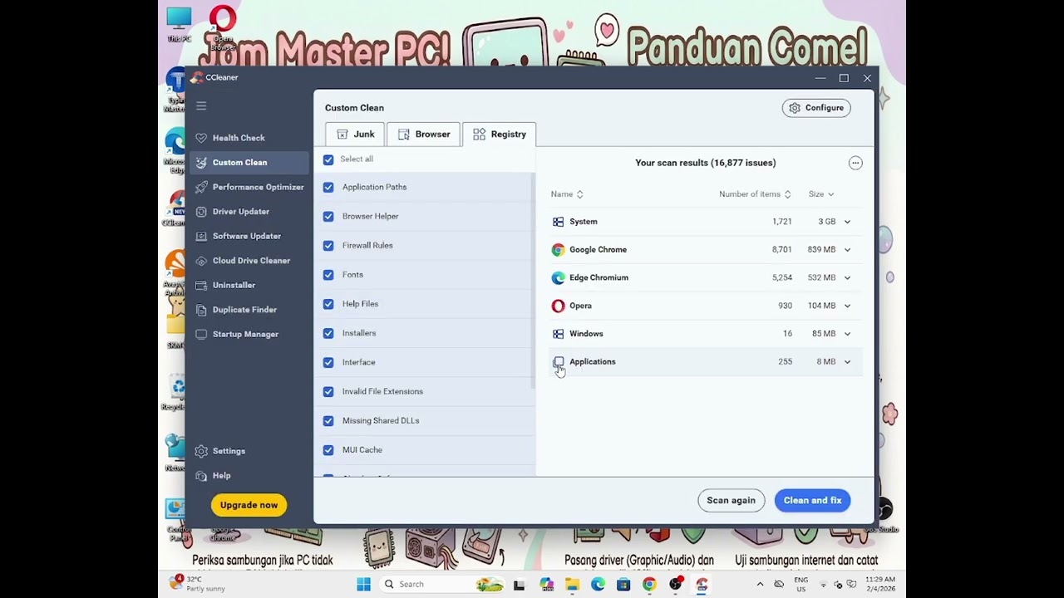Image resolution: width=1064 pixels, height=598 pixels.
Task: Switch to the Junk tab
Action: pos(355,135)
